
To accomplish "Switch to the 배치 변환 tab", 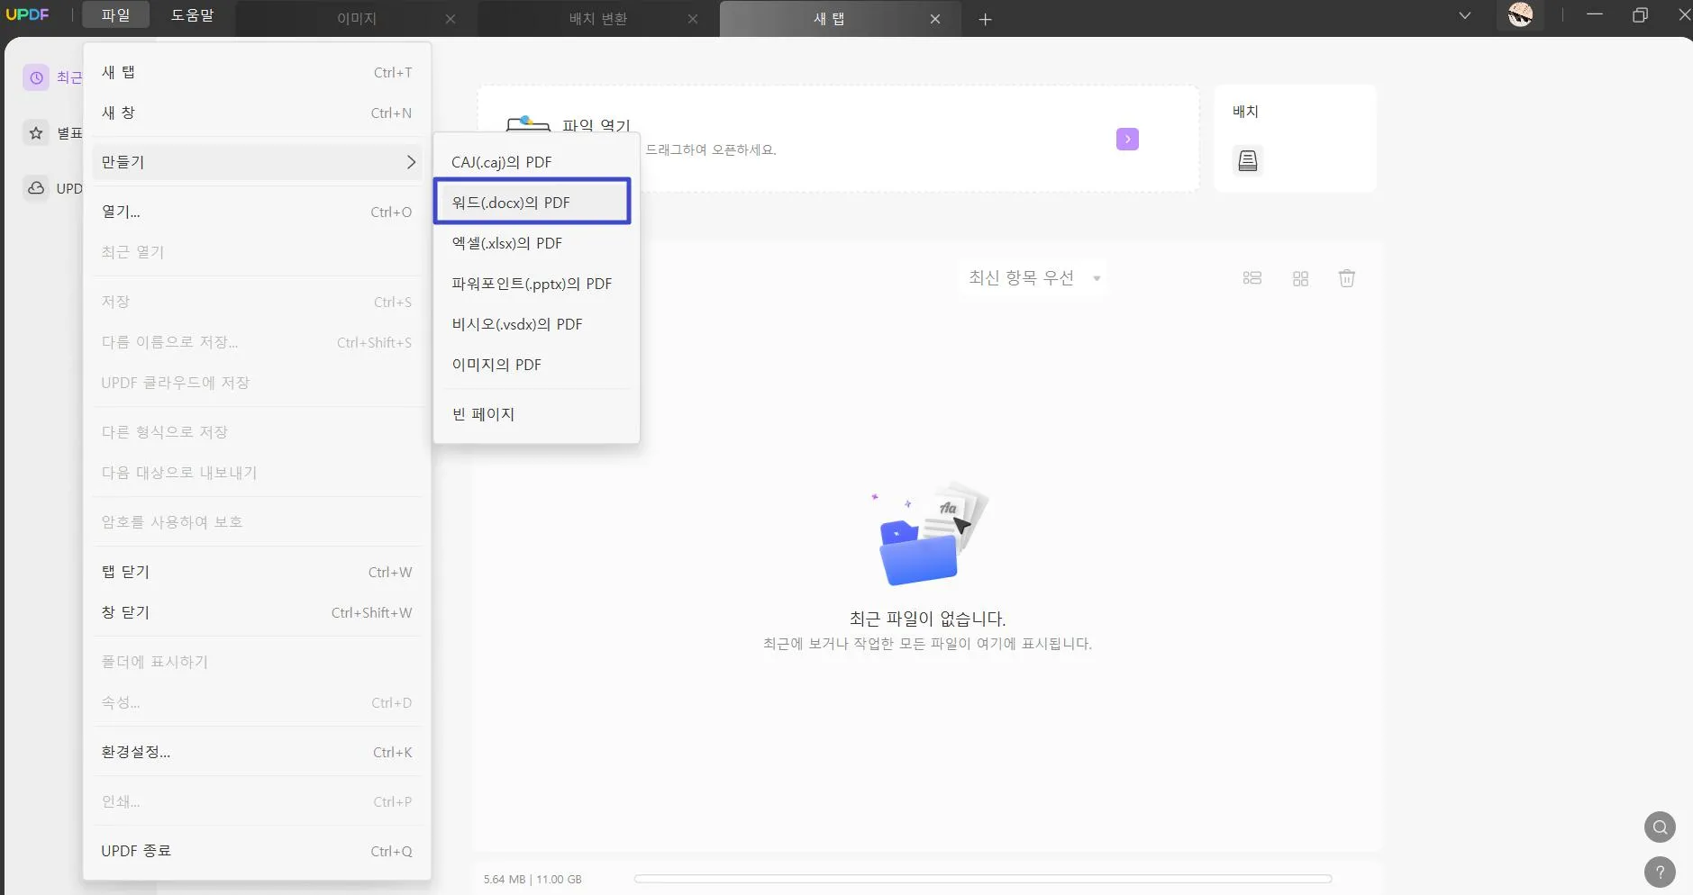I will point(598,19).
